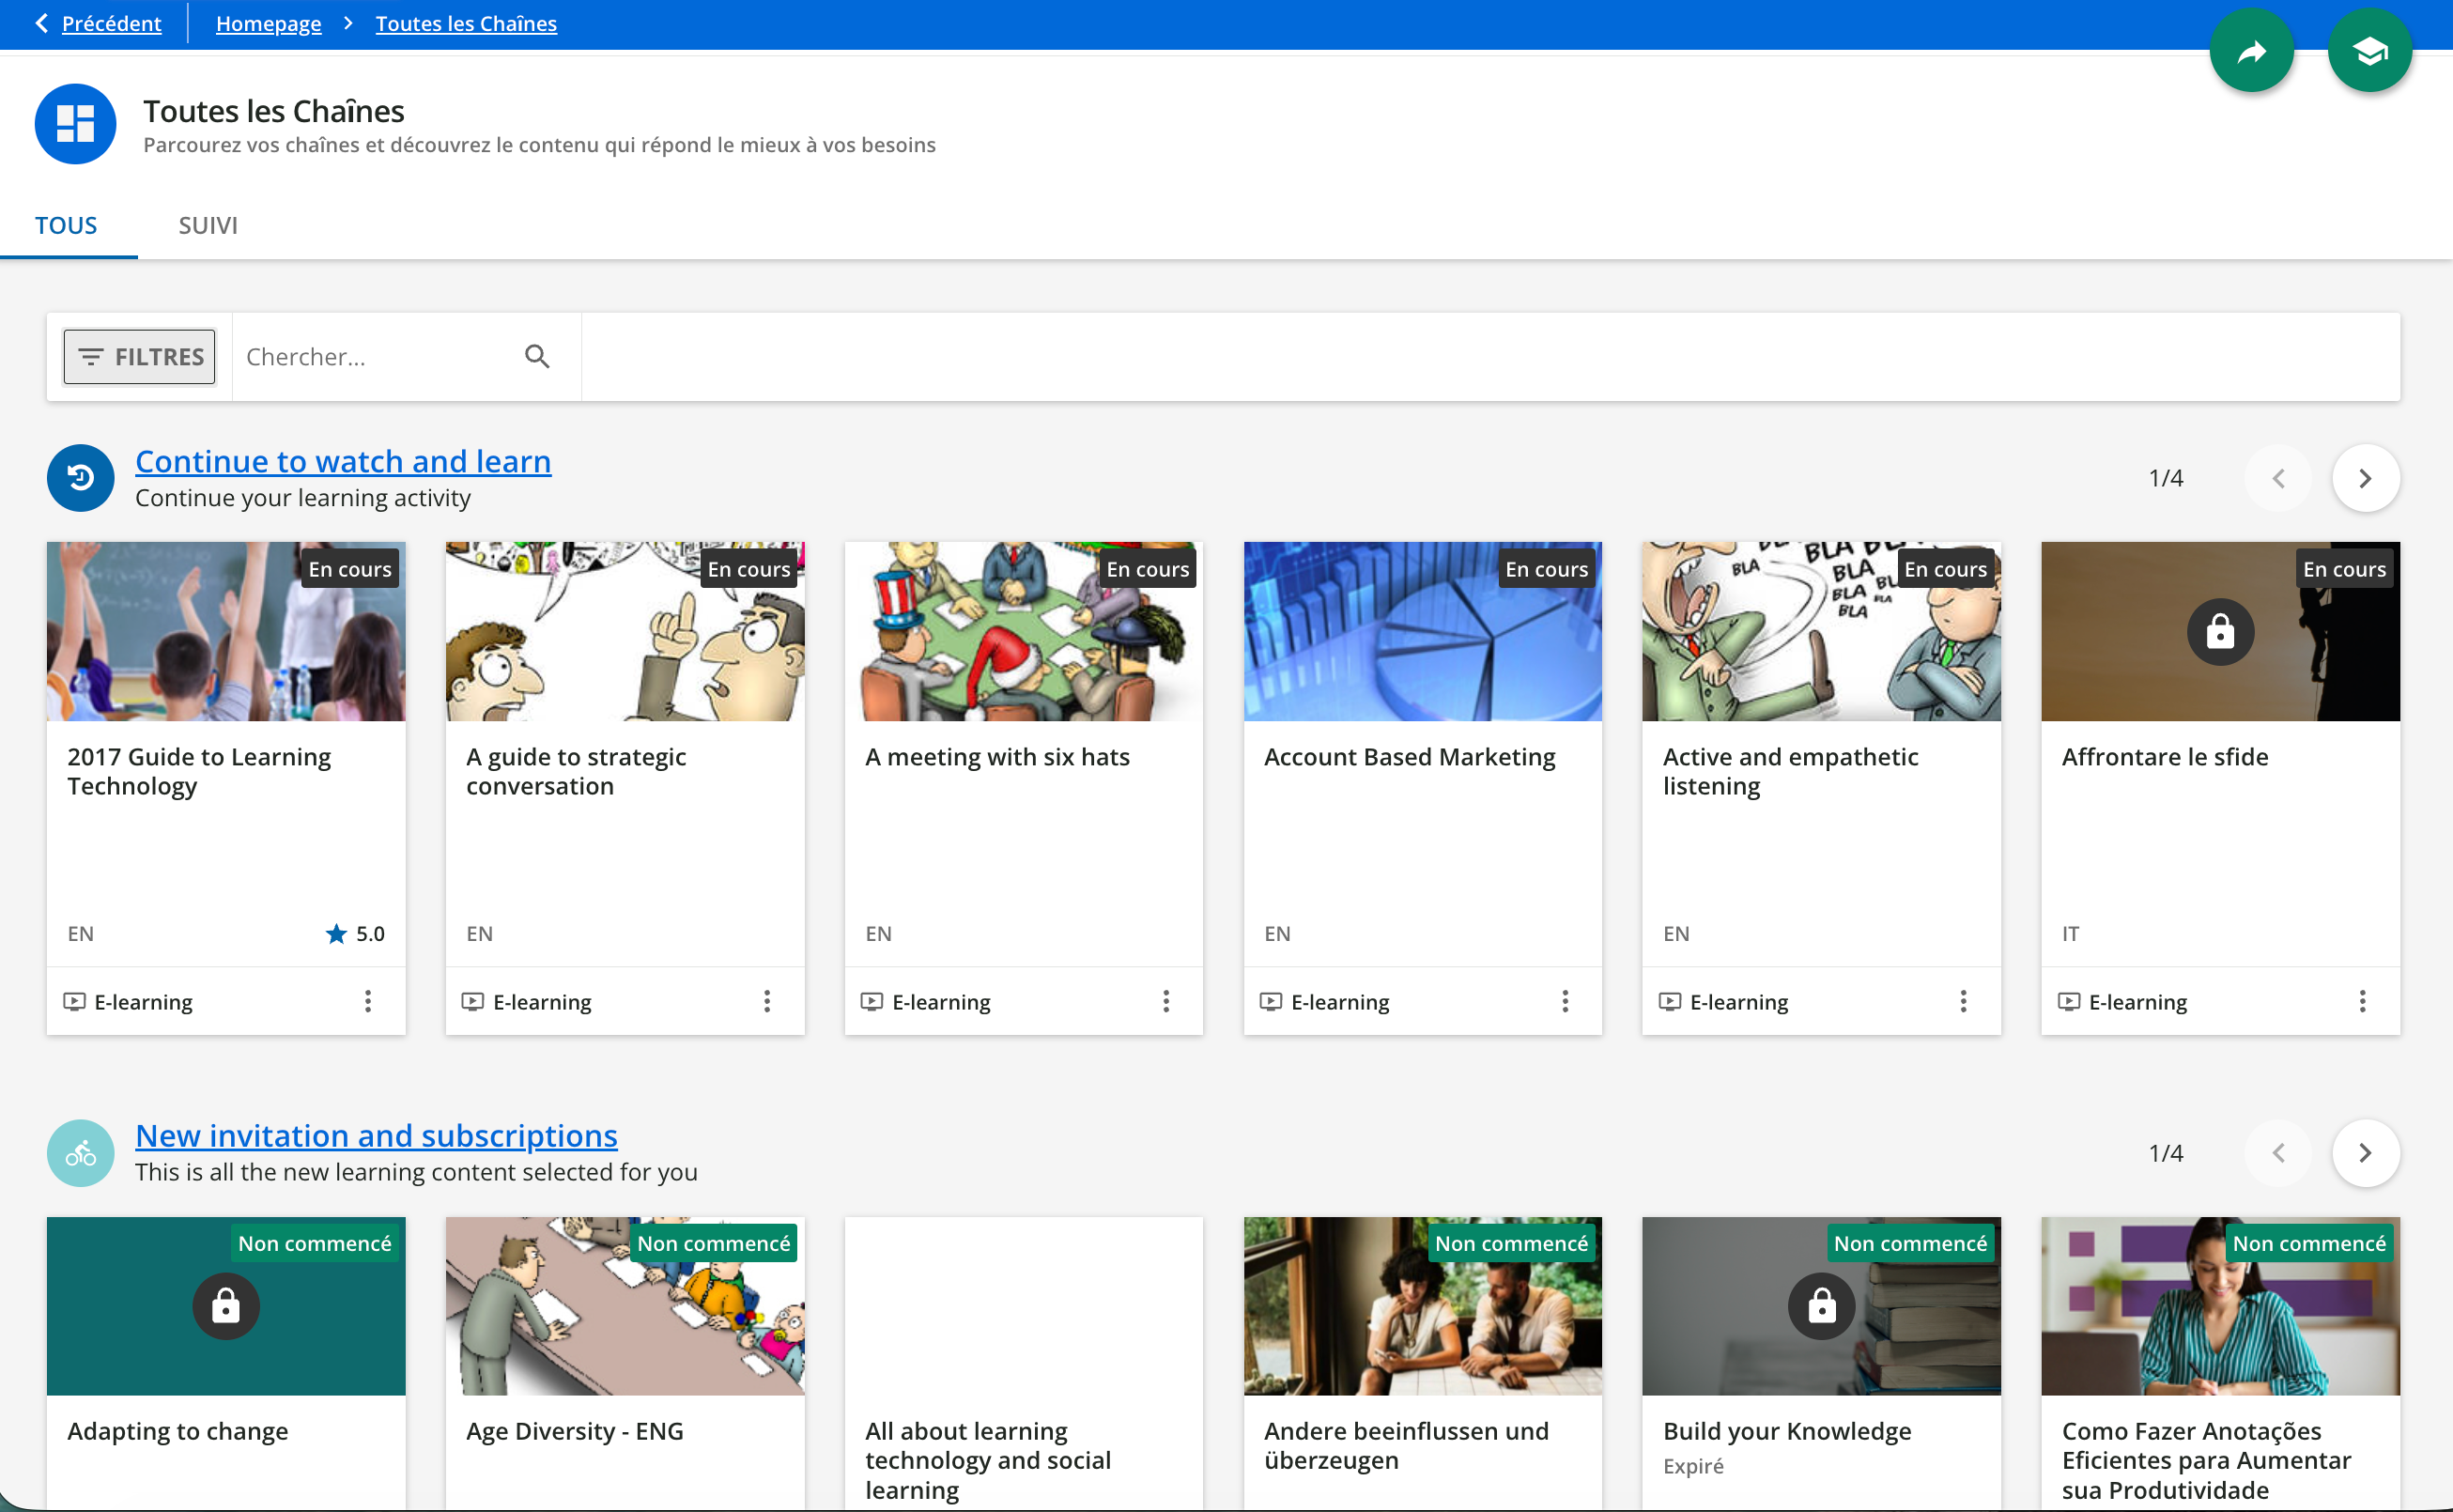Open Active and empathetic listening thumbnail
The width and height of the screenshot is (2453, 1512).
(1820, 631)
